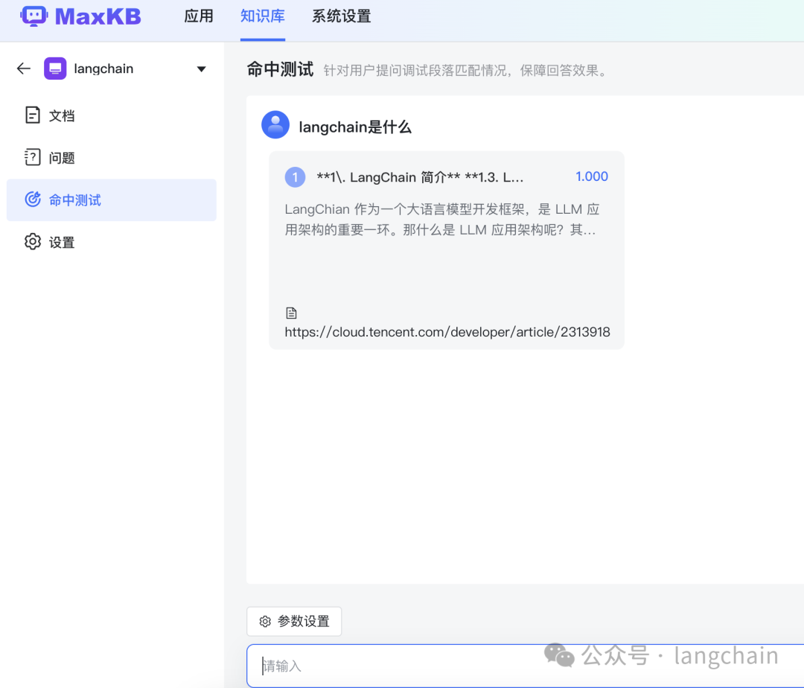Click the document icon beside 文档

[x=32, y=115]
